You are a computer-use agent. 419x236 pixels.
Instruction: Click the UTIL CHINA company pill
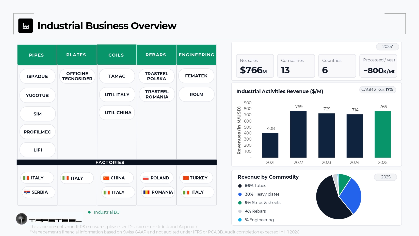(117, 113)
